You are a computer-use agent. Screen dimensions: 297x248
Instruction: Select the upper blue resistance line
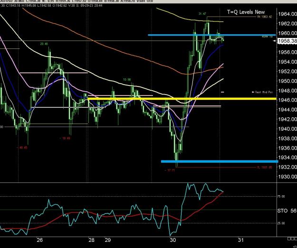coord(212,35)
